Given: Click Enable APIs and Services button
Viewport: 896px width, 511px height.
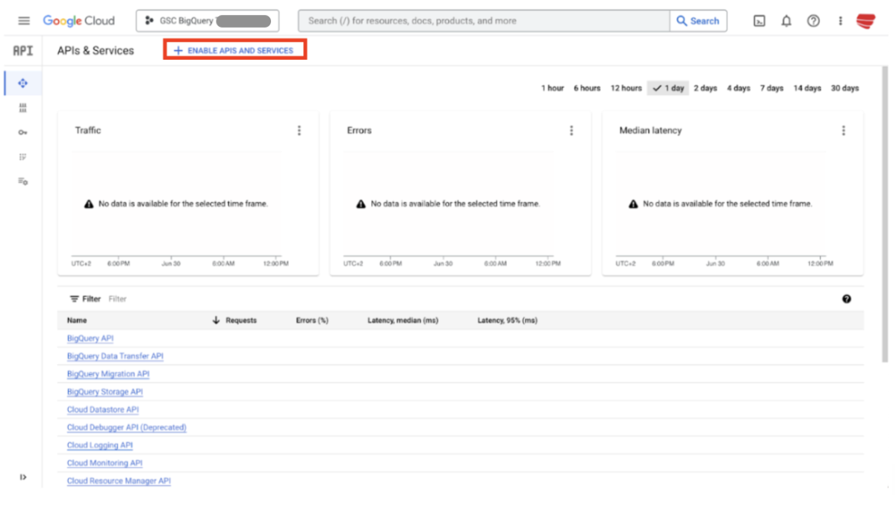Looking at the screenshot, I should tap(234, 51).
